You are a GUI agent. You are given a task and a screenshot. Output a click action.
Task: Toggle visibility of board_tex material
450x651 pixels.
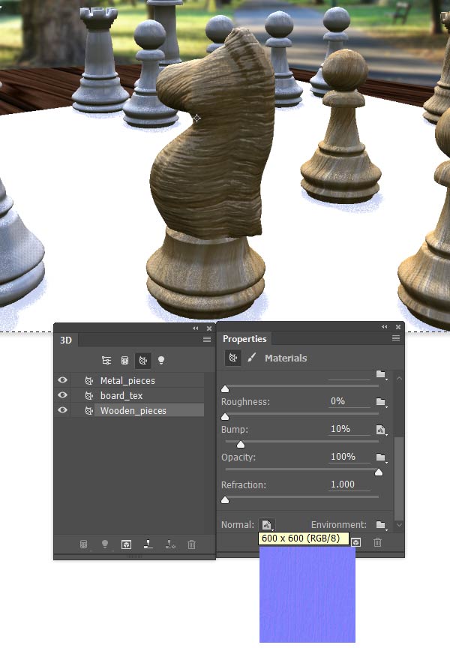62,394
